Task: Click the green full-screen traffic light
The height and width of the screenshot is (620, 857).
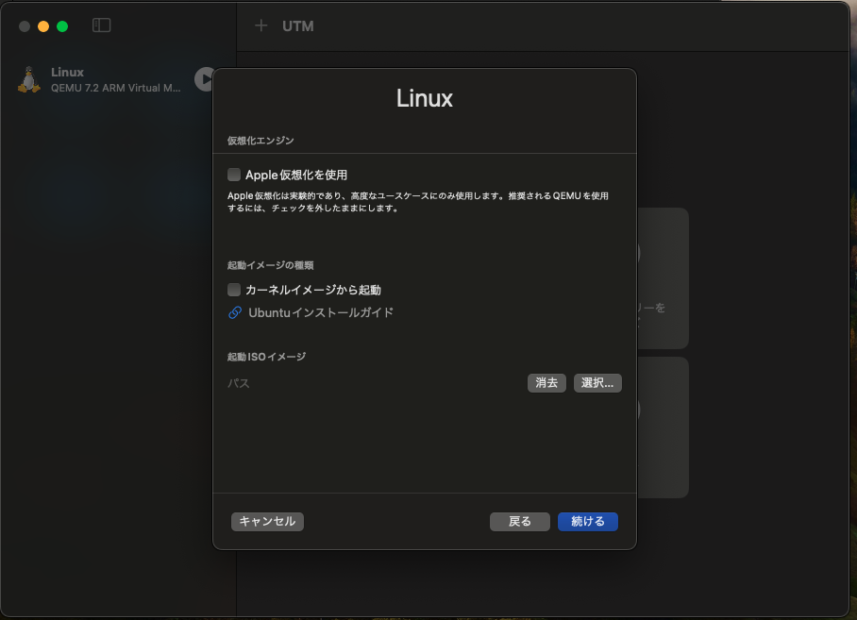Action: [x=61, y=26]
